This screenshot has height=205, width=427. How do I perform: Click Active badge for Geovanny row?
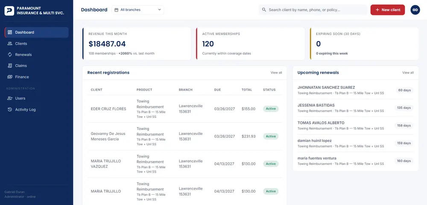click(271, 136)
